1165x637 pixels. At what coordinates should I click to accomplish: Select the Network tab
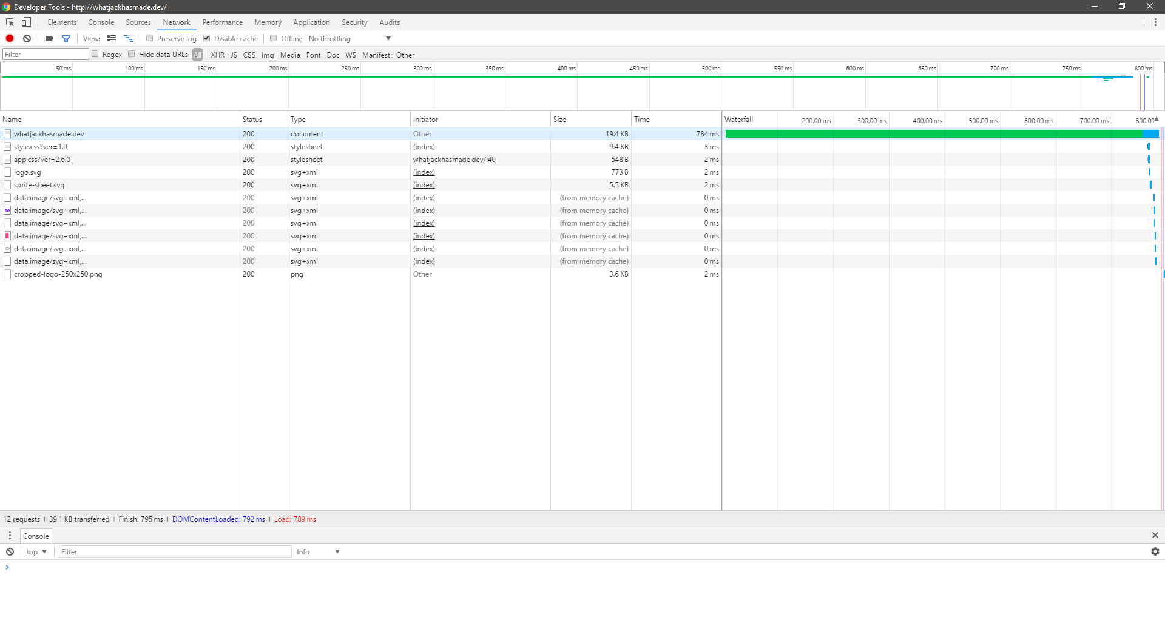(x=177, y=22)
